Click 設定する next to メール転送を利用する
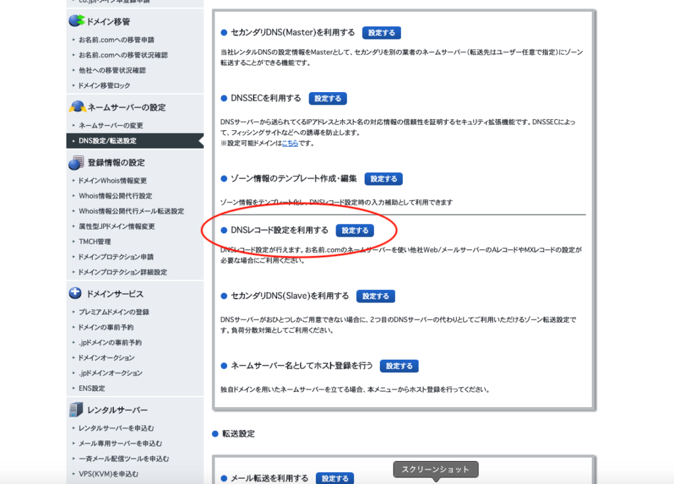Viewport: 674px width, 484px height. pyautogui.click(x=335, y=478)
